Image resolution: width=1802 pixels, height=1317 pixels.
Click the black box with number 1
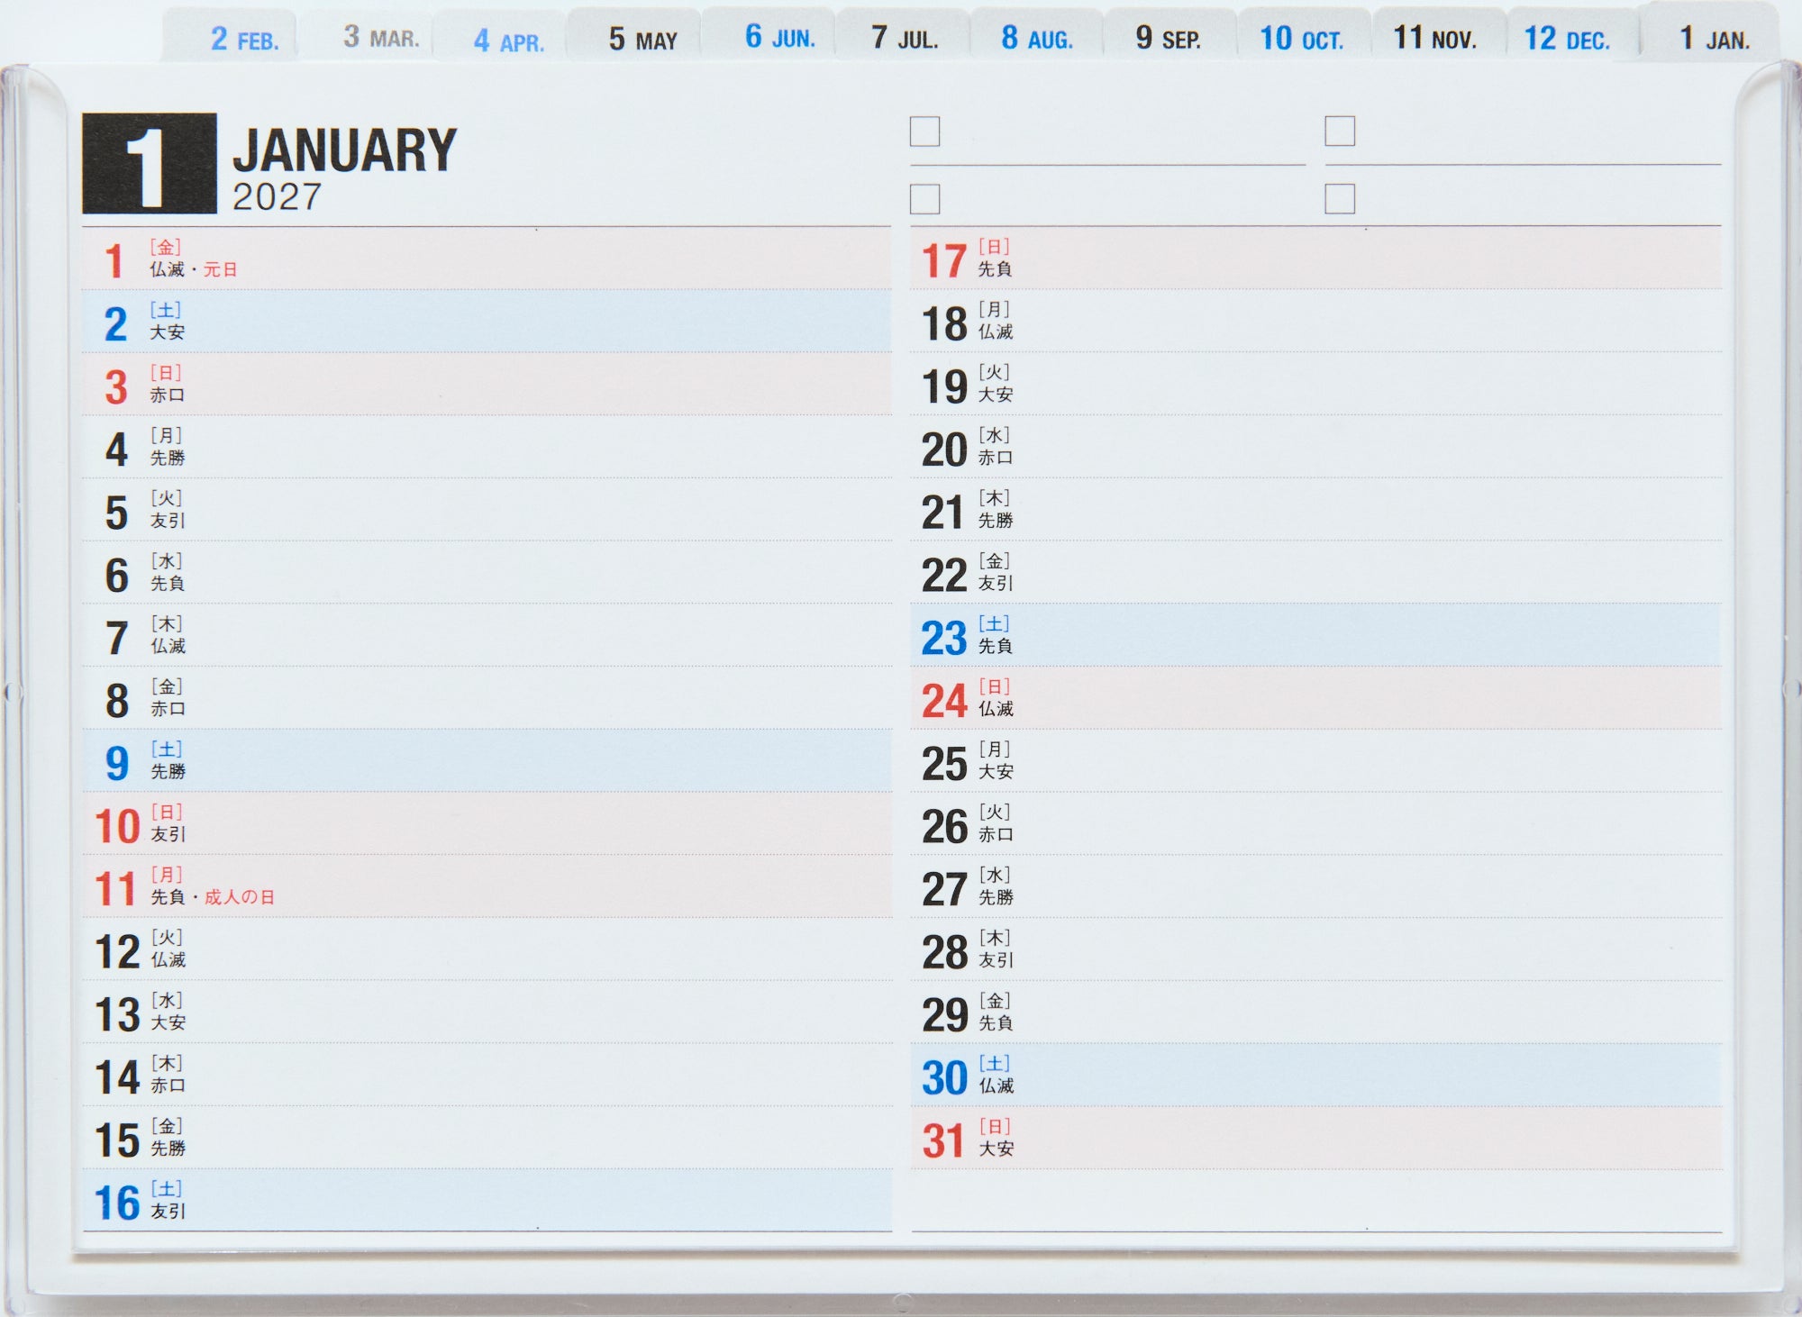150,163
